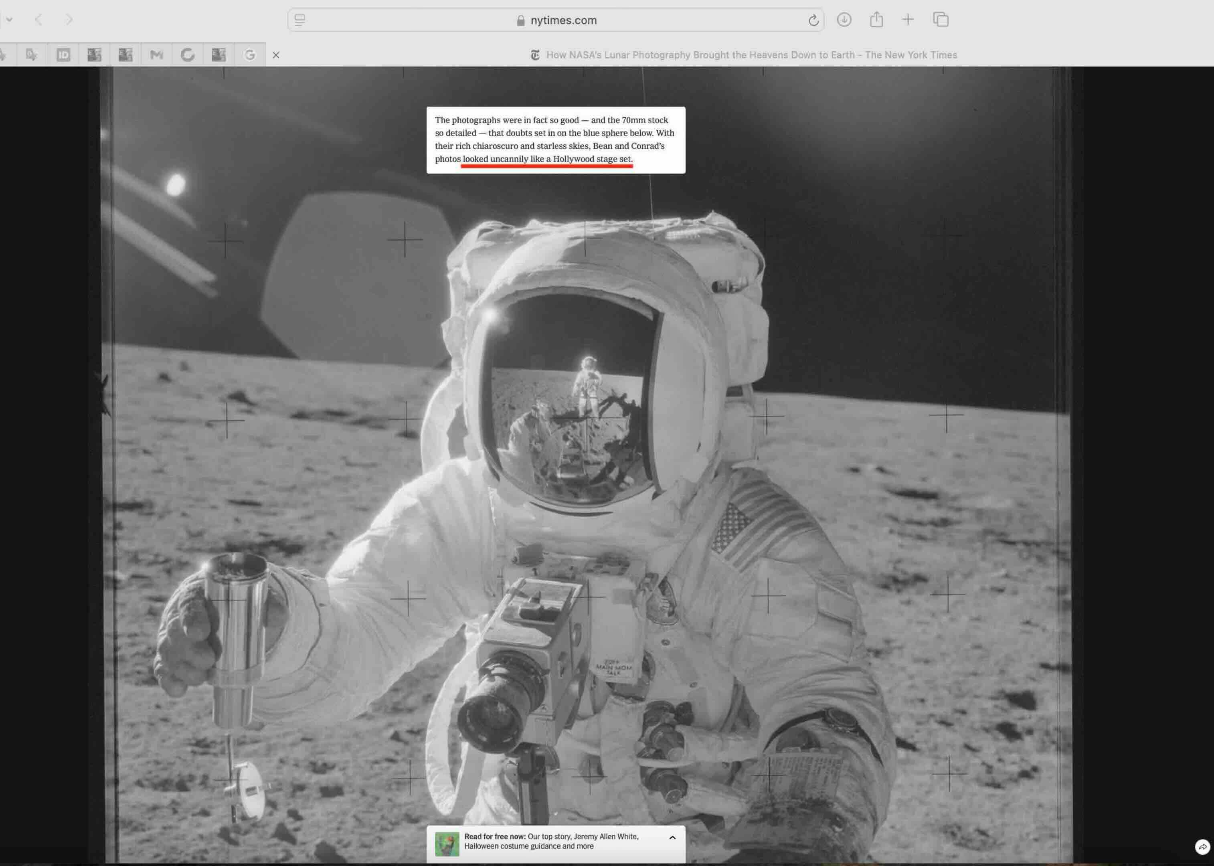Image resolution: width=1214 pixels, height=866 pixels.
Task: Open the Safari downloads list
Action: pyautogui.click(x=844, y=20)
